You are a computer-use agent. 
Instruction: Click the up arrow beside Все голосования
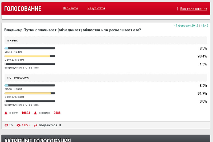[x=177, y=9]
